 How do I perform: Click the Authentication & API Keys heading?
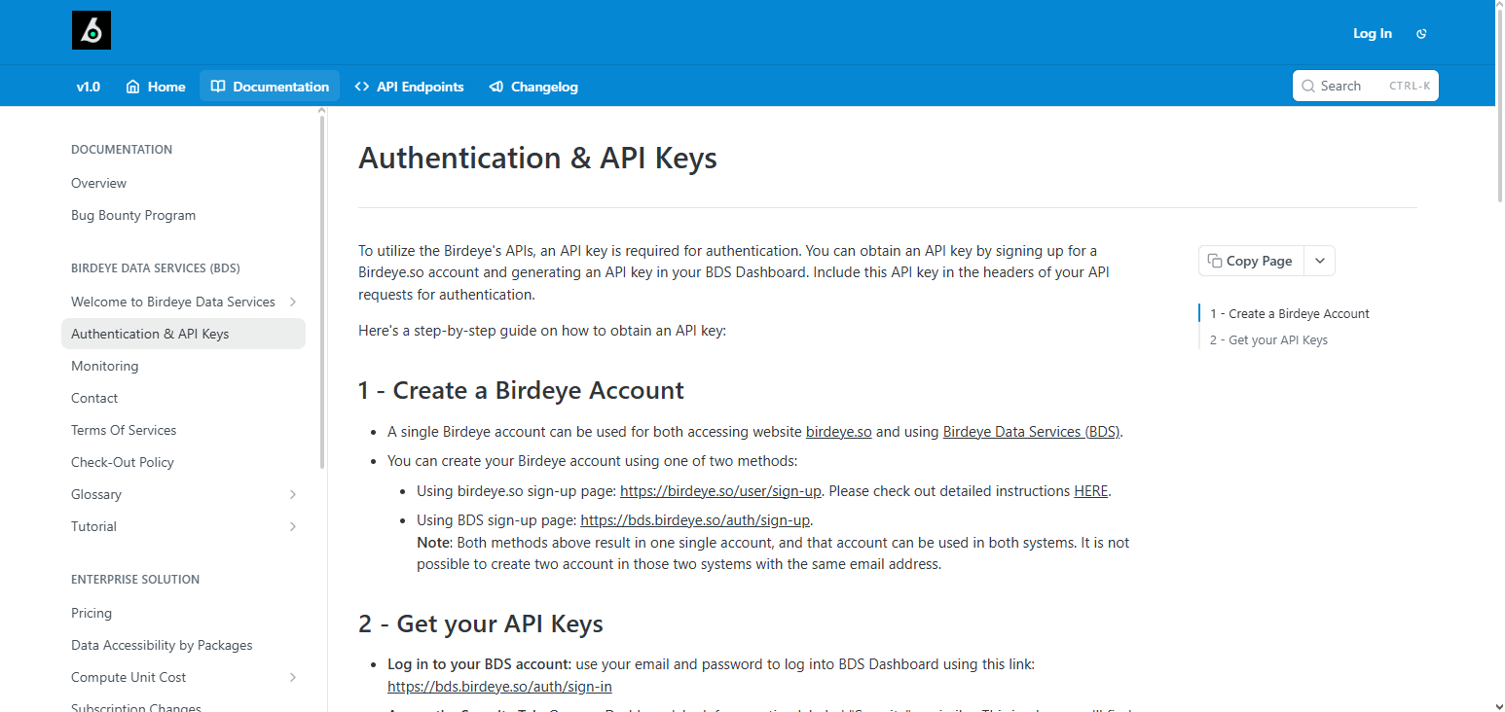point(537,158)
